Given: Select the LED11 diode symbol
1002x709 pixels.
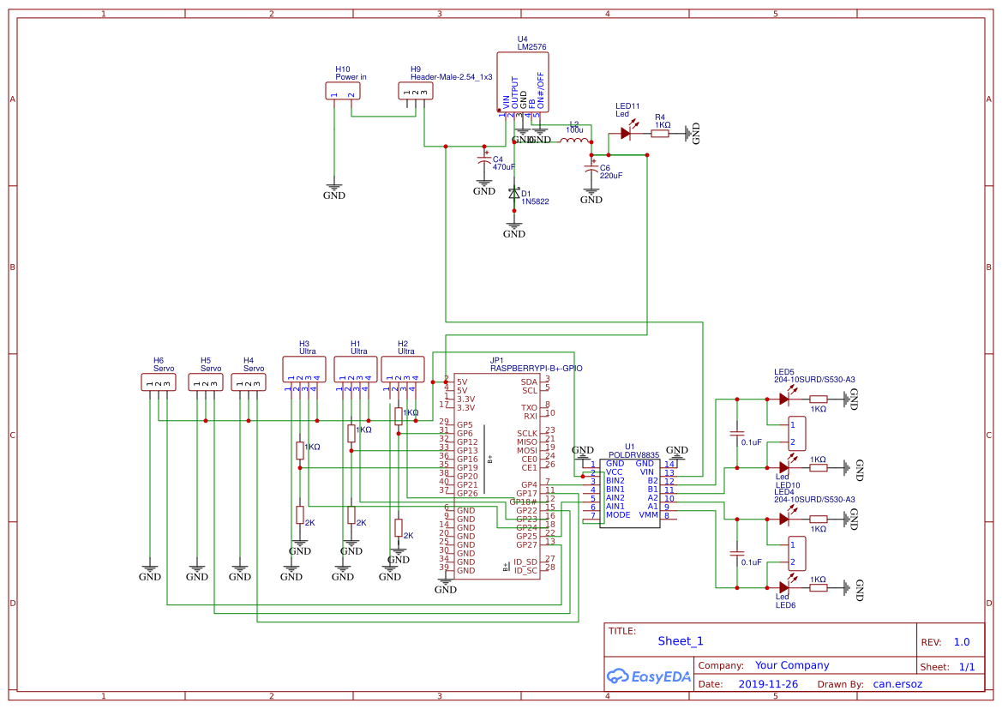Looking at the screenshot, I should (x=627, y=135).
